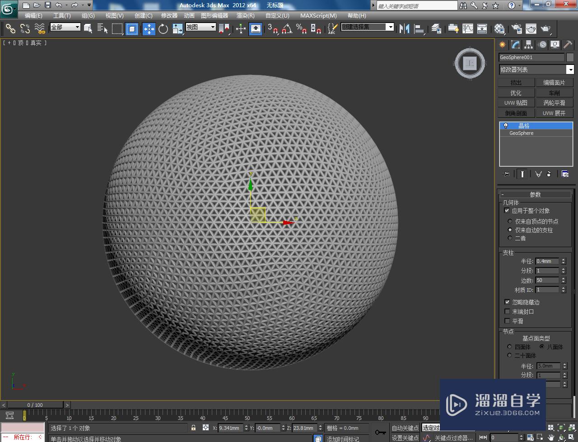Open the 工具(T) menu
The height and width of the screenshot is (442, 578).
62,16
